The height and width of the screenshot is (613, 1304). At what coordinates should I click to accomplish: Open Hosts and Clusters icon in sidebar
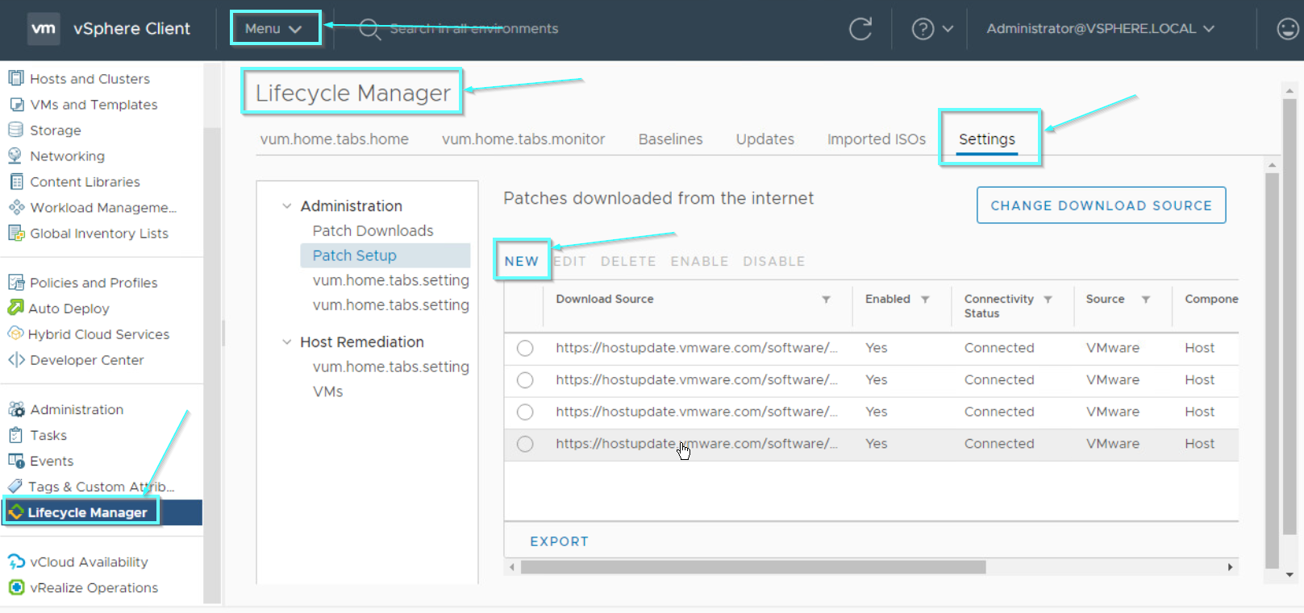(x=15, y=78)
